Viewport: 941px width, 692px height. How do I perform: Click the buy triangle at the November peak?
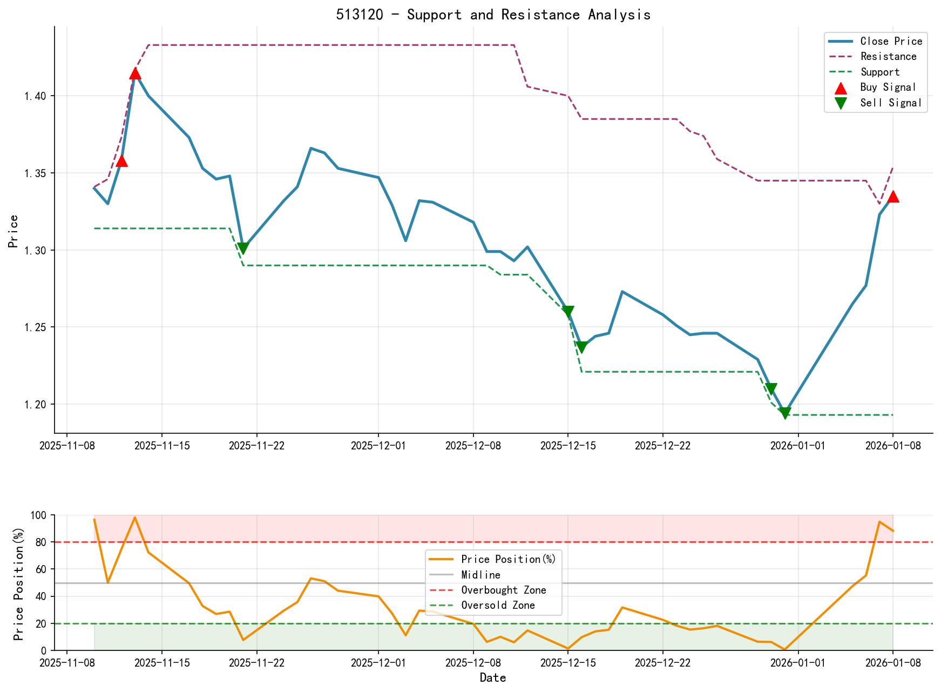click(x=135, y=73)
